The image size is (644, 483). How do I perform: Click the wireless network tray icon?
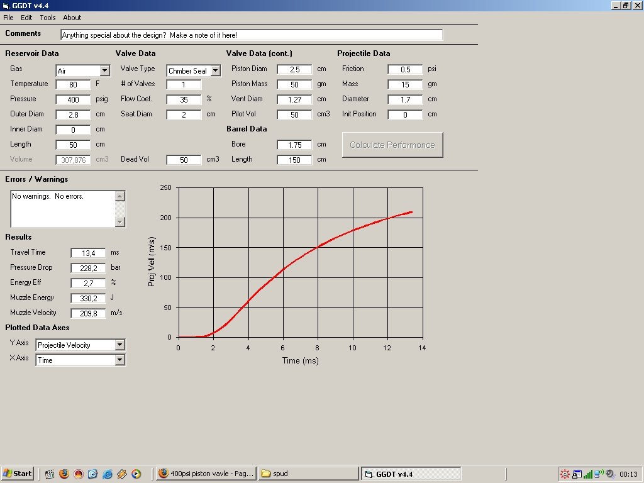599,474
